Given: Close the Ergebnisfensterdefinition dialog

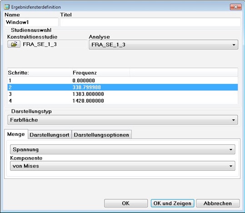Looking at the screenshot, I should 235,7.
